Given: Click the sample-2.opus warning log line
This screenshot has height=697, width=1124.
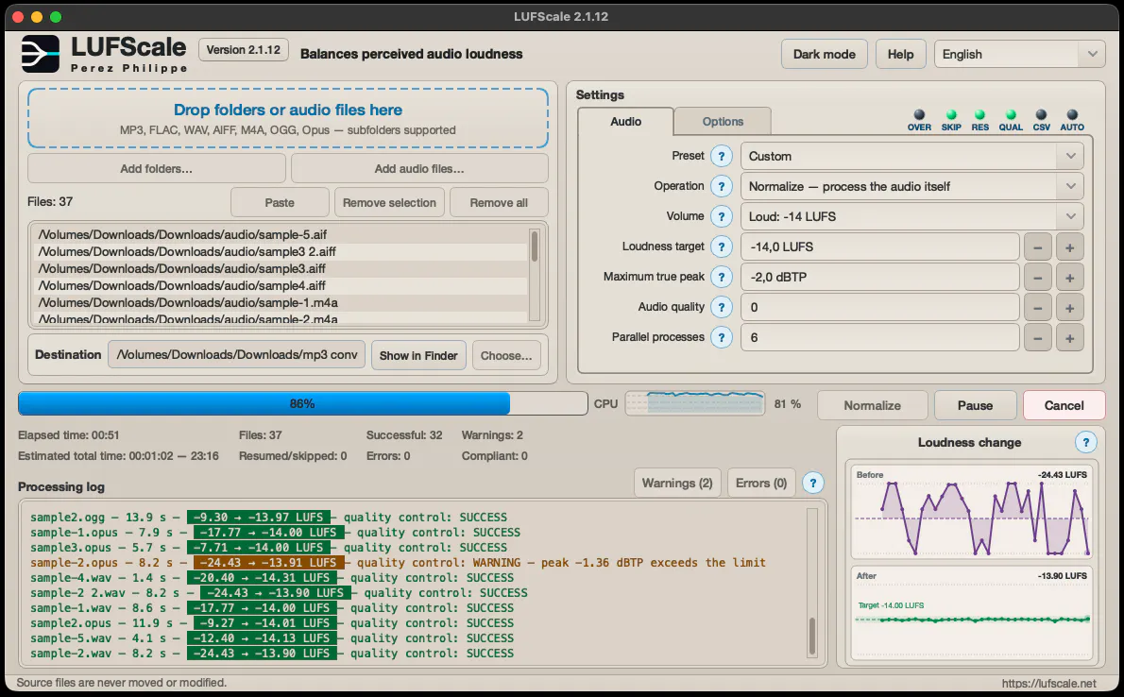Looking at the screenshot, I should click(x=398, y=563).
